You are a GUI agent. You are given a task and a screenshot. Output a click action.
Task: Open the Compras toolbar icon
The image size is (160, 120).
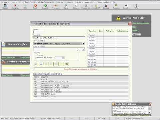[x=15, y=6]
